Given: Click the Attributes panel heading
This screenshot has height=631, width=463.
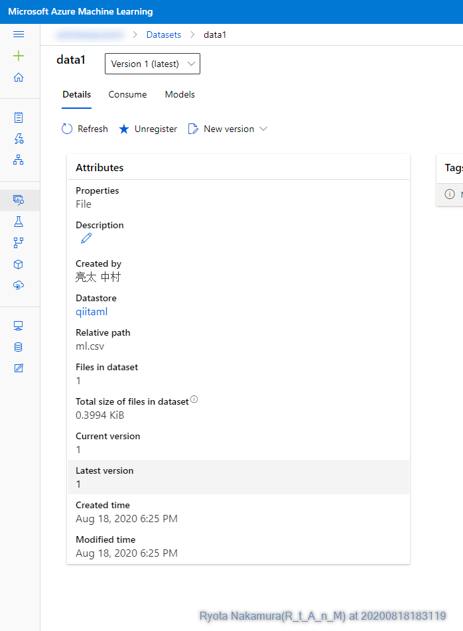Looking at the screenshot, I should coord(99,167).
